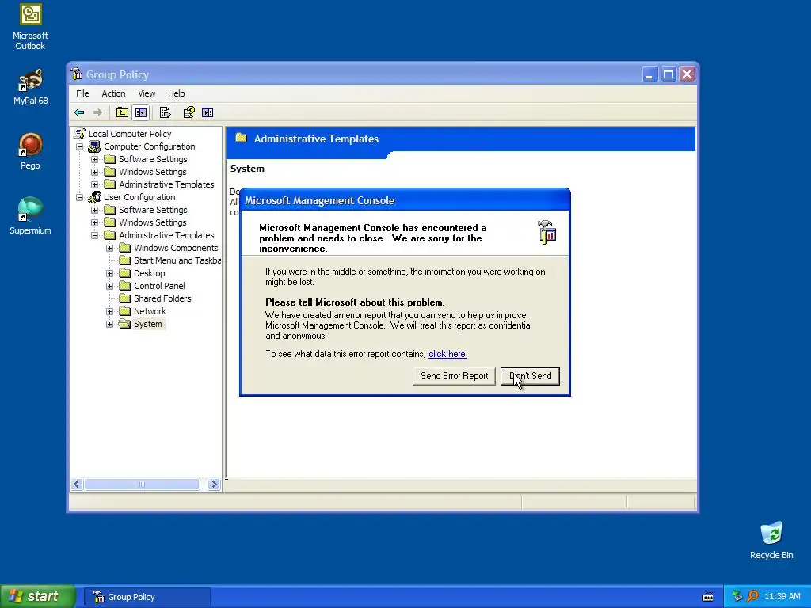Click the Up one level toolbar icon

[122, 112]
